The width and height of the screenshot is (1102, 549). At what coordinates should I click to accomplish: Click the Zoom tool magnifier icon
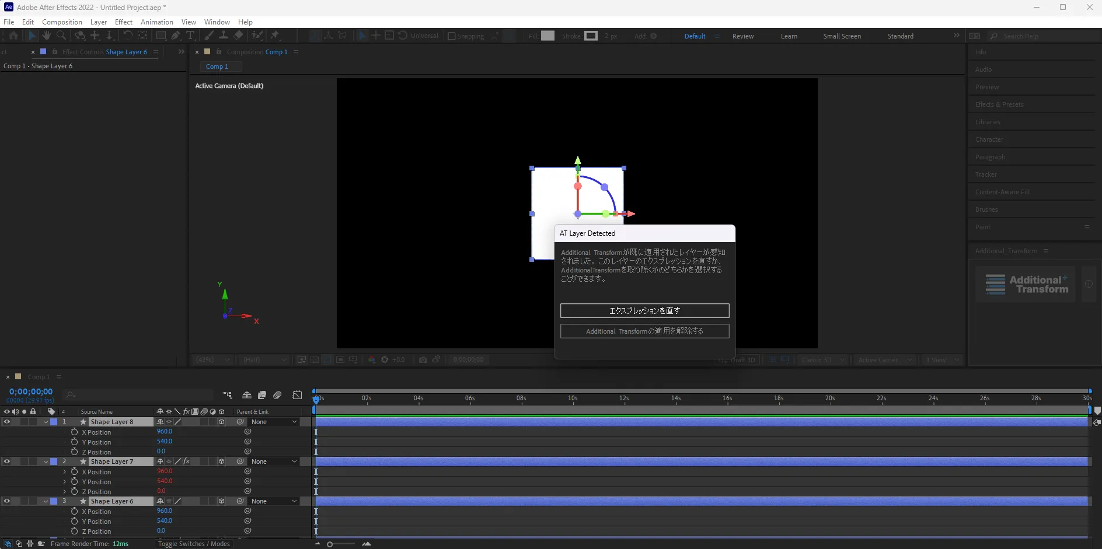click(x=61, y=36)
